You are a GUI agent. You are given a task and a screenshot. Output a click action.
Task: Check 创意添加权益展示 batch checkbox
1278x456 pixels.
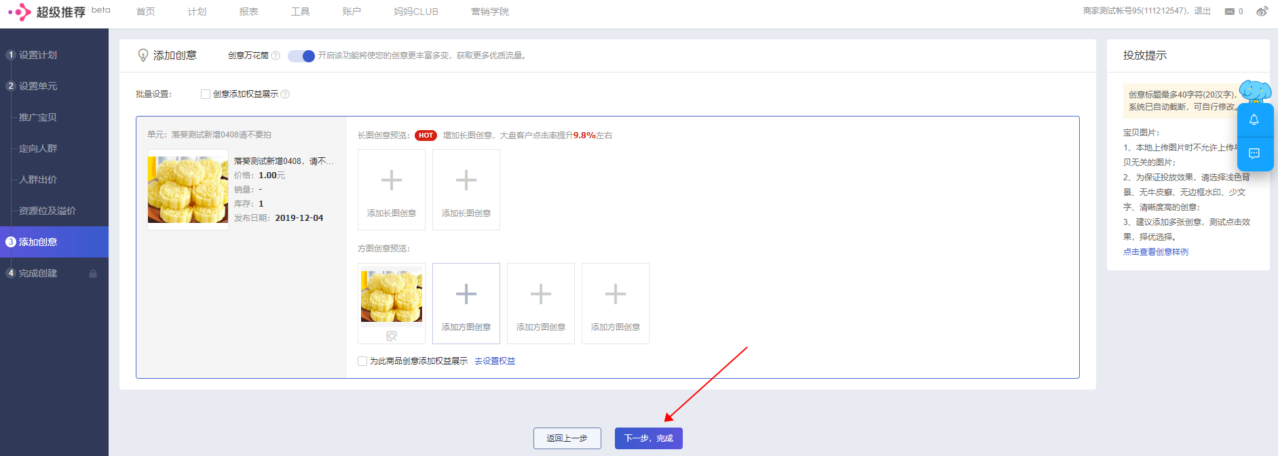click(x=206, y=94)
